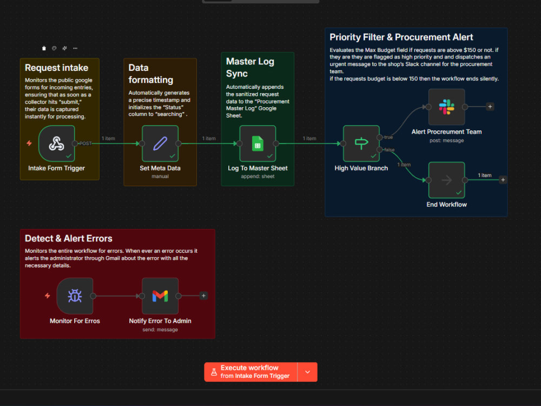
Task: Click the input connector of End Workflow
Action: pos(428,180)
